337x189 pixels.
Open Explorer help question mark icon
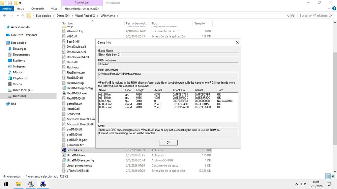coord(334,9)
